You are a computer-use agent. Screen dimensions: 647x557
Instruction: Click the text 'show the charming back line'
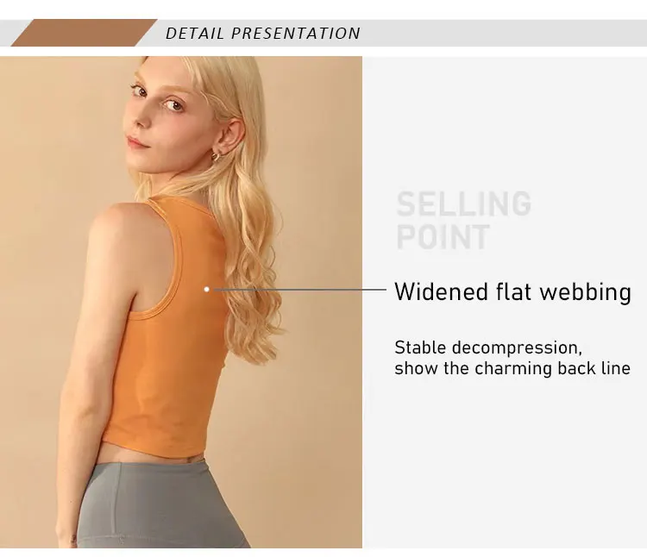click(x=512, y=368)
